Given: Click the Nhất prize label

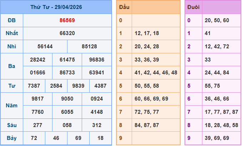Looking at the screenshot, I should [12, 33].
